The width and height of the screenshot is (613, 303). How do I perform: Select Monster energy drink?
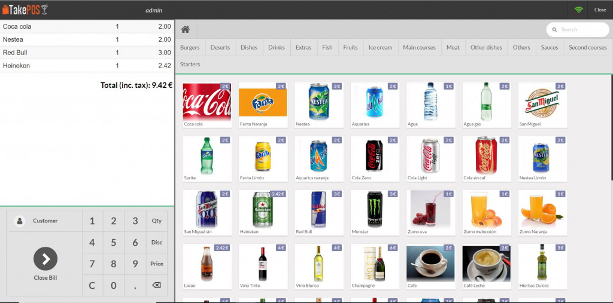375,212
